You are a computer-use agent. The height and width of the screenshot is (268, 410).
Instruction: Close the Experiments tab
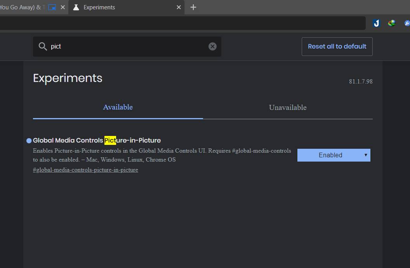coord(179,7)
